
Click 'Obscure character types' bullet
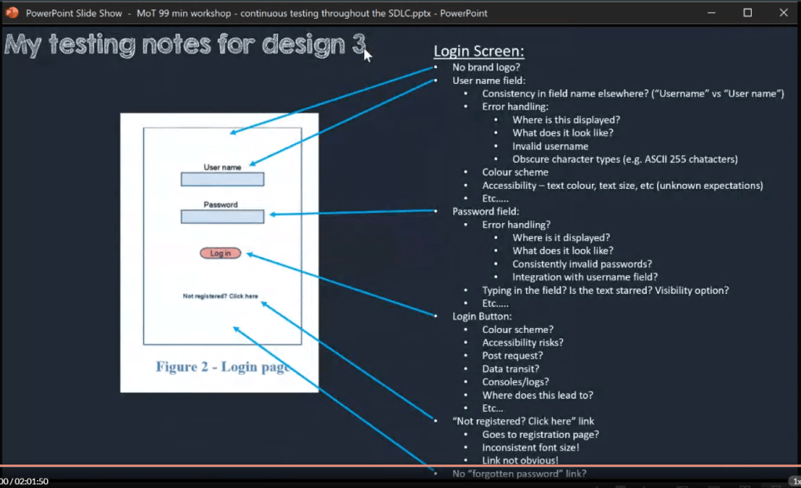coord(625,160)
